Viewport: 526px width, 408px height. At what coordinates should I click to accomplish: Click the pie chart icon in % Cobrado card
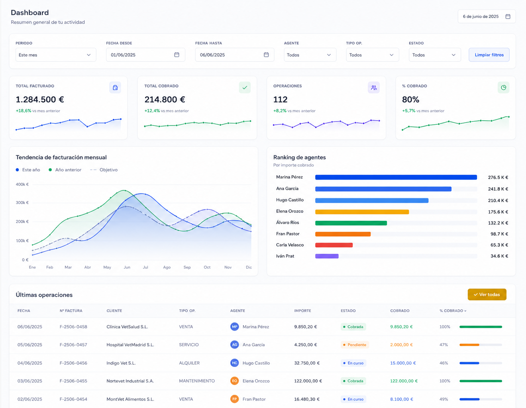503,88
